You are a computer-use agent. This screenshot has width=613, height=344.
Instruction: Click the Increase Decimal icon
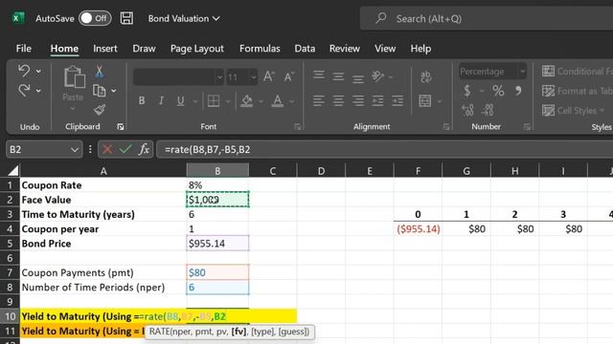[x=467, y=110]
